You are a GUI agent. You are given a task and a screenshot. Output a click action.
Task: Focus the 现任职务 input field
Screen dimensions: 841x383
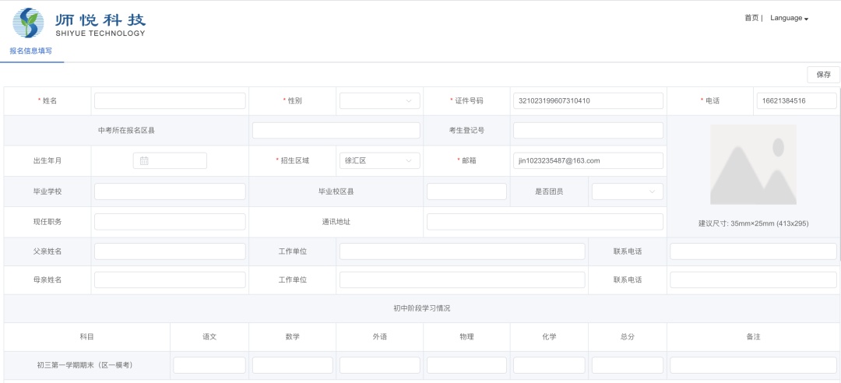click(x=170, y=222)
